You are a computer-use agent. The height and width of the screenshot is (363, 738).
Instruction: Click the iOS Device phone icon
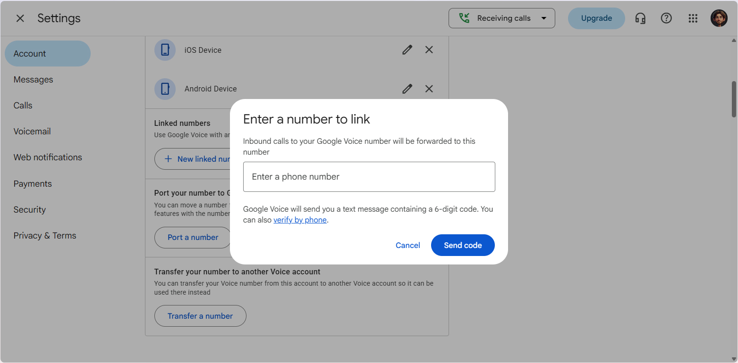pyautogui.click(x=165, y=50)
